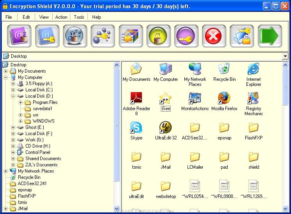Expand Ghost (E:) tree node
The width and height of the screenshot is (291, 214).
(13, 127)
